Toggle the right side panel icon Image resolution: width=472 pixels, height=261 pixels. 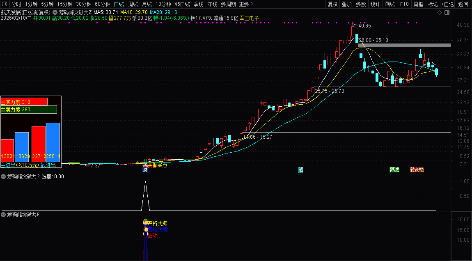point(447,12)
